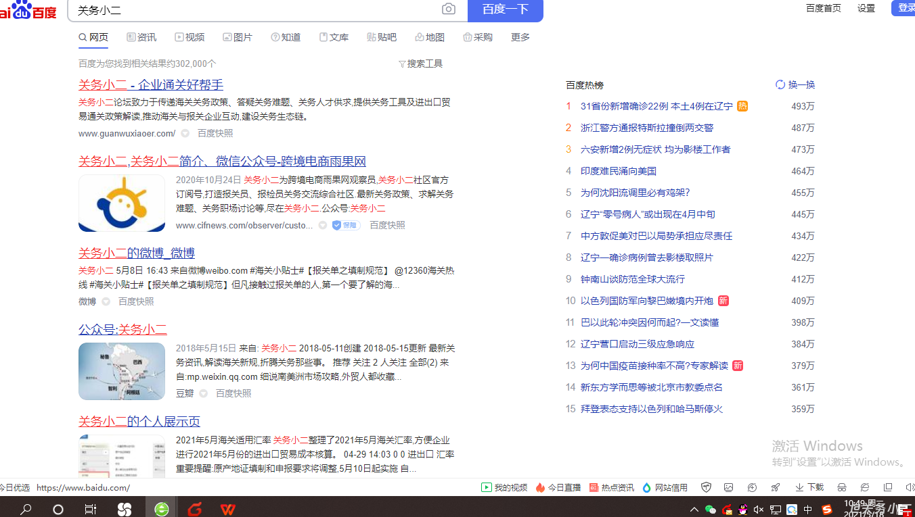
Task: Open the 文库 tab
Action: [x=334, y=37]
